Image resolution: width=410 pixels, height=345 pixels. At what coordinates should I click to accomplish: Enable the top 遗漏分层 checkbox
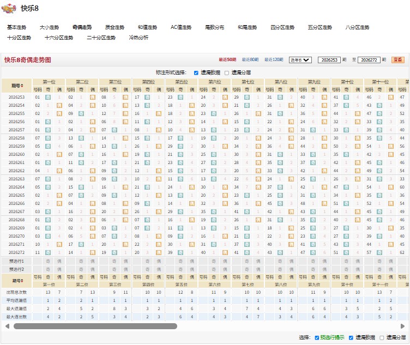(x=227, y=73)
